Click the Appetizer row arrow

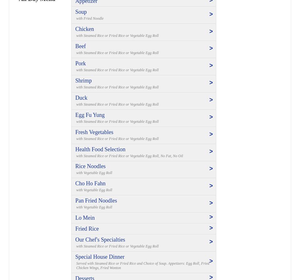[x=211, y=2]
